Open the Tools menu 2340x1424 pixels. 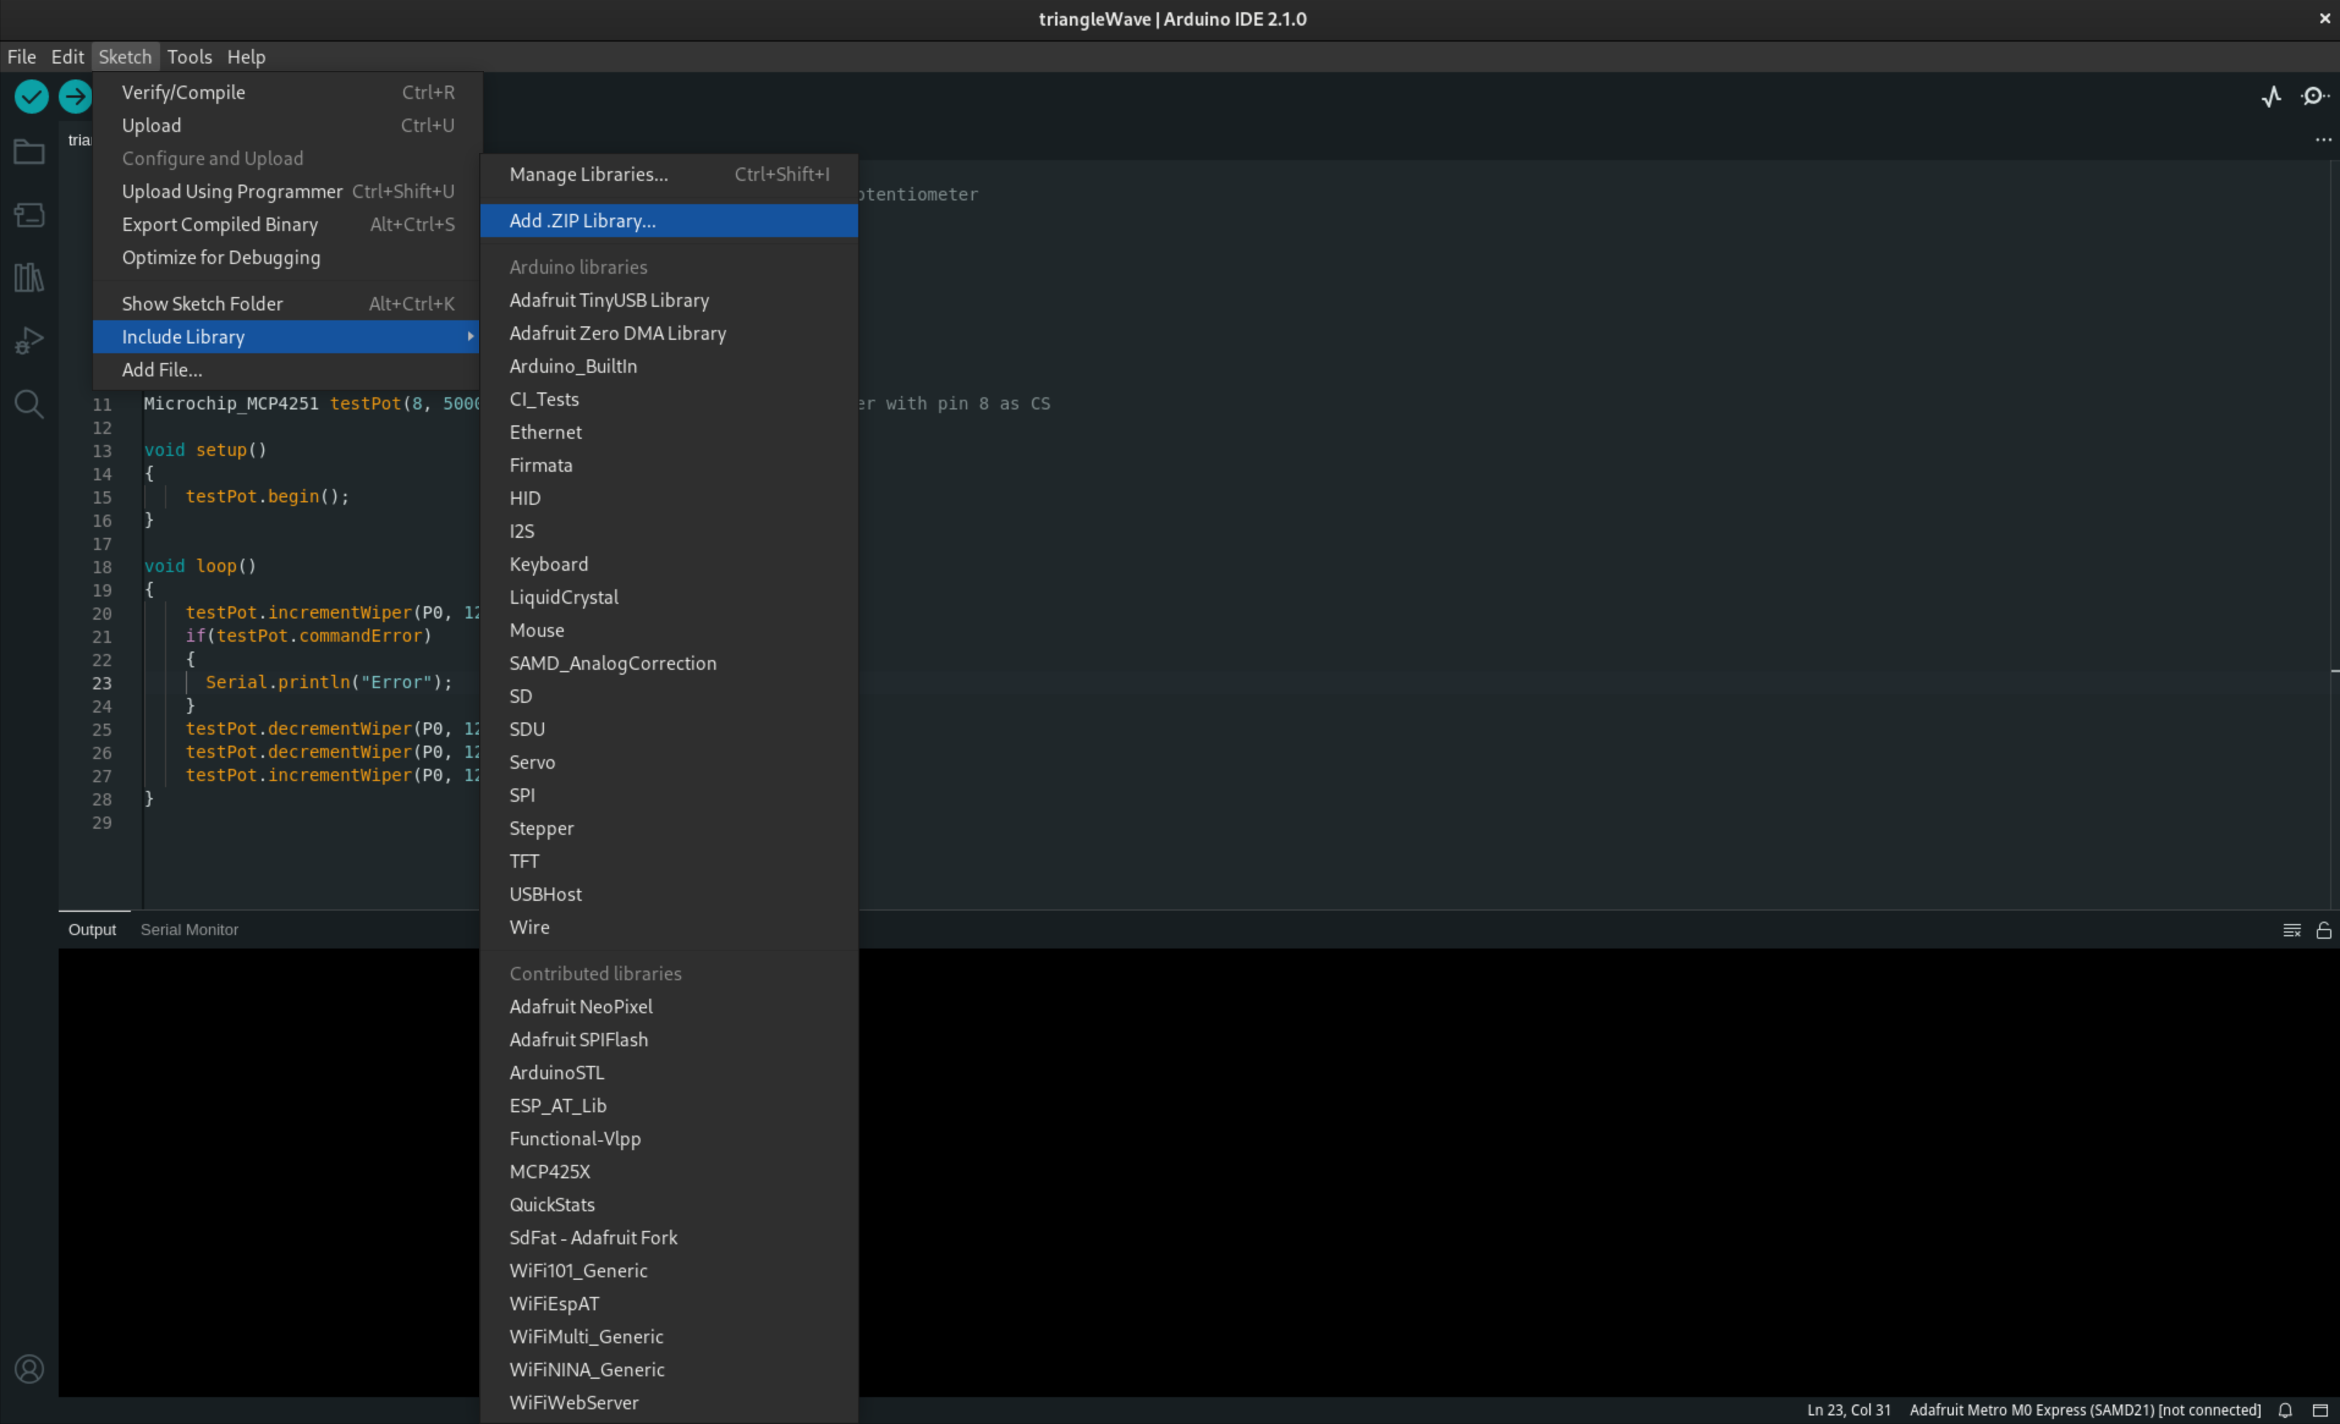[x=189, y=56]
